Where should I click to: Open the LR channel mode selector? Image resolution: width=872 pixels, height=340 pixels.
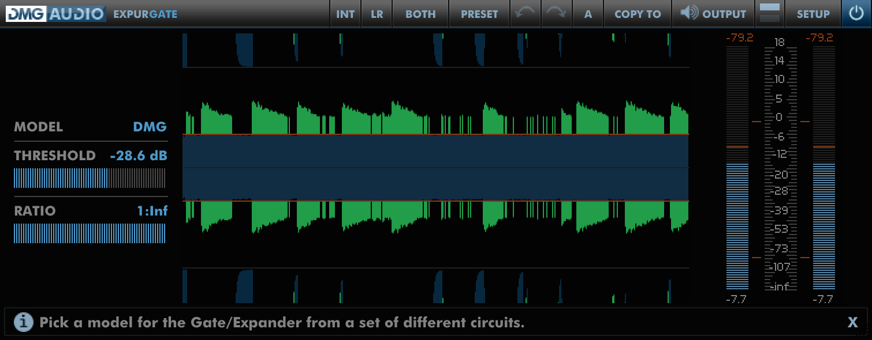pos(377,14)
